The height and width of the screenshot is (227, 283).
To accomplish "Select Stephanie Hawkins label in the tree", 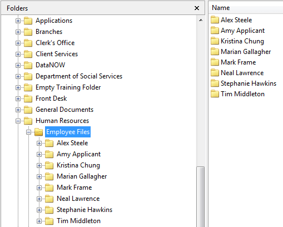I will click(x=85, y=210).
